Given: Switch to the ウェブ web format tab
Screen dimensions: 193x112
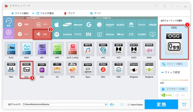Looking at the screenshot, I should 24,34.
